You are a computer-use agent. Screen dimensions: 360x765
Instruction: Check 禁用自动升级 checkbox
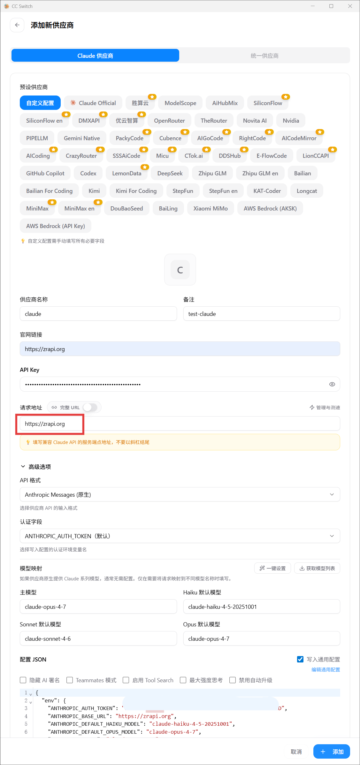(x=233, y=680)
